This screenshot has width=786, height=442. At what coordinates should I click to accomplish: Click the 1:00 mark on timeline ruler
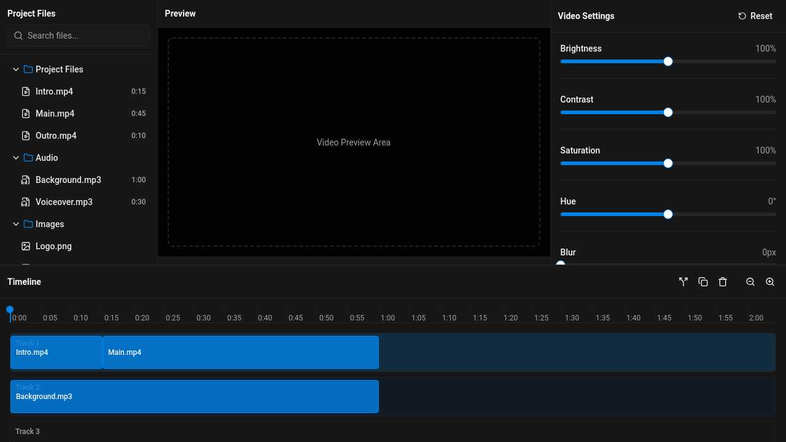(x=387, y=318)
